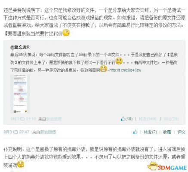Click the thinking emoji after 要付出代价
188x172 pixels.
pyautogui.click(x=66, y=33)
